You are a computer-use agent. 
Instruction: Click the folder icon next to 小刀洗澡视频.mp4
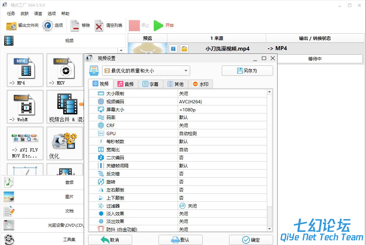click(x=184, y=49)
